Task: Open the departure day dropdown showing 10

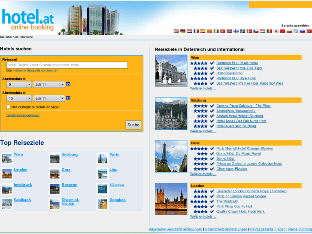Action: coord(19,98)
